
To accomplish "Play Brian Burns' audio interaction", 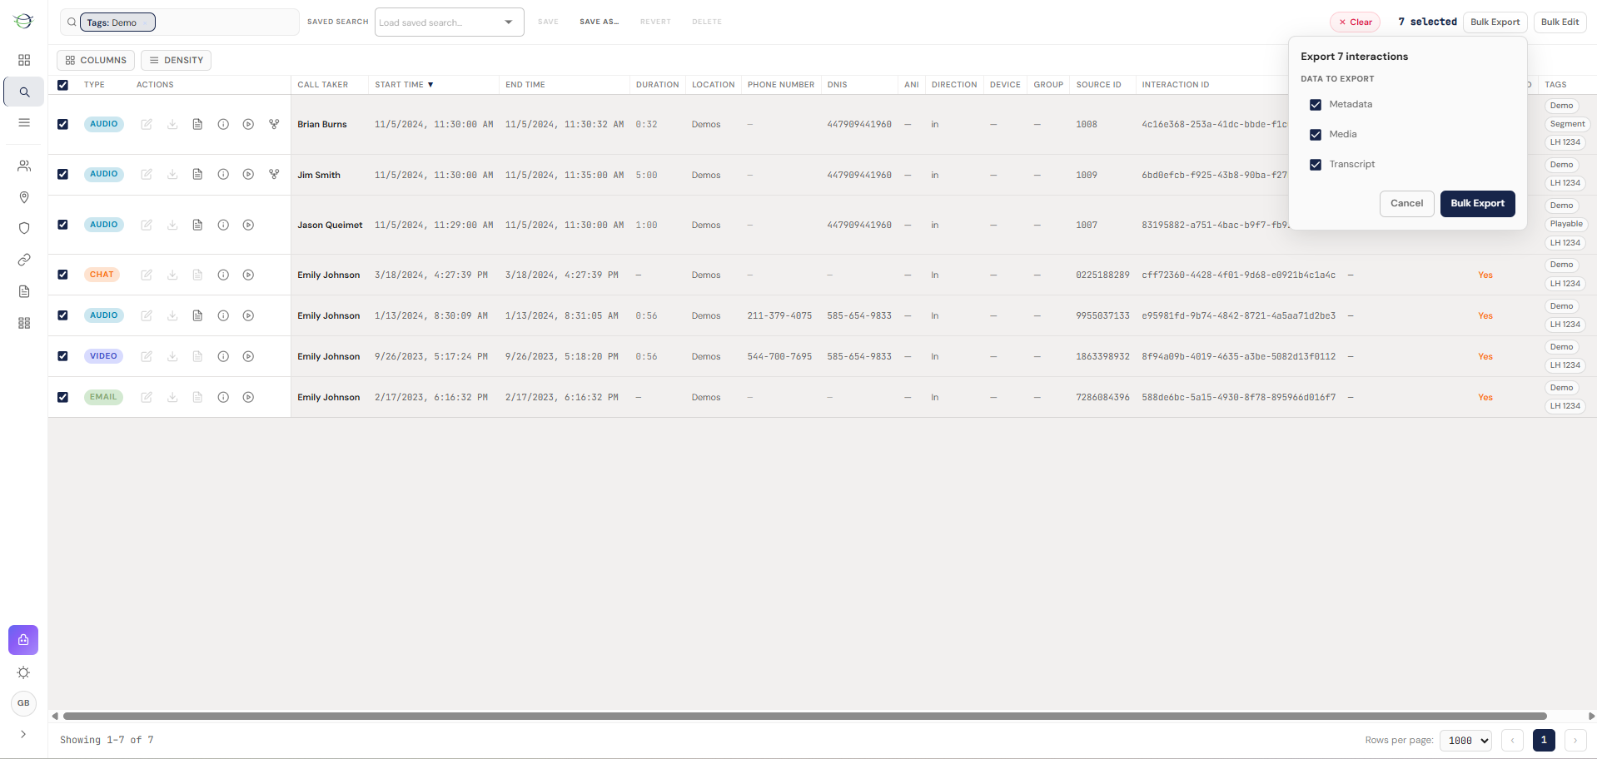I will [248, 124].
